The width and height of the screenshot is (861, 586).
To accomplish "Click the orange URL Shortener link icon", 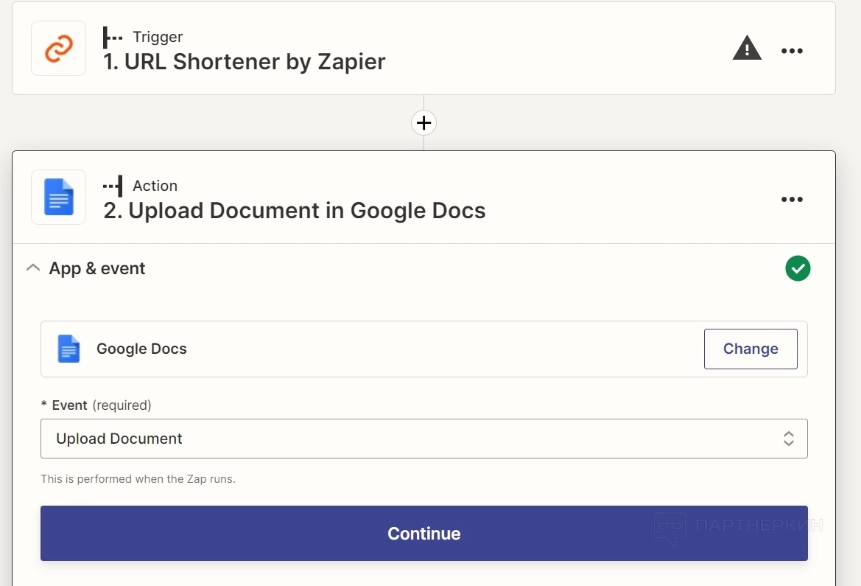I will [58, 49].
